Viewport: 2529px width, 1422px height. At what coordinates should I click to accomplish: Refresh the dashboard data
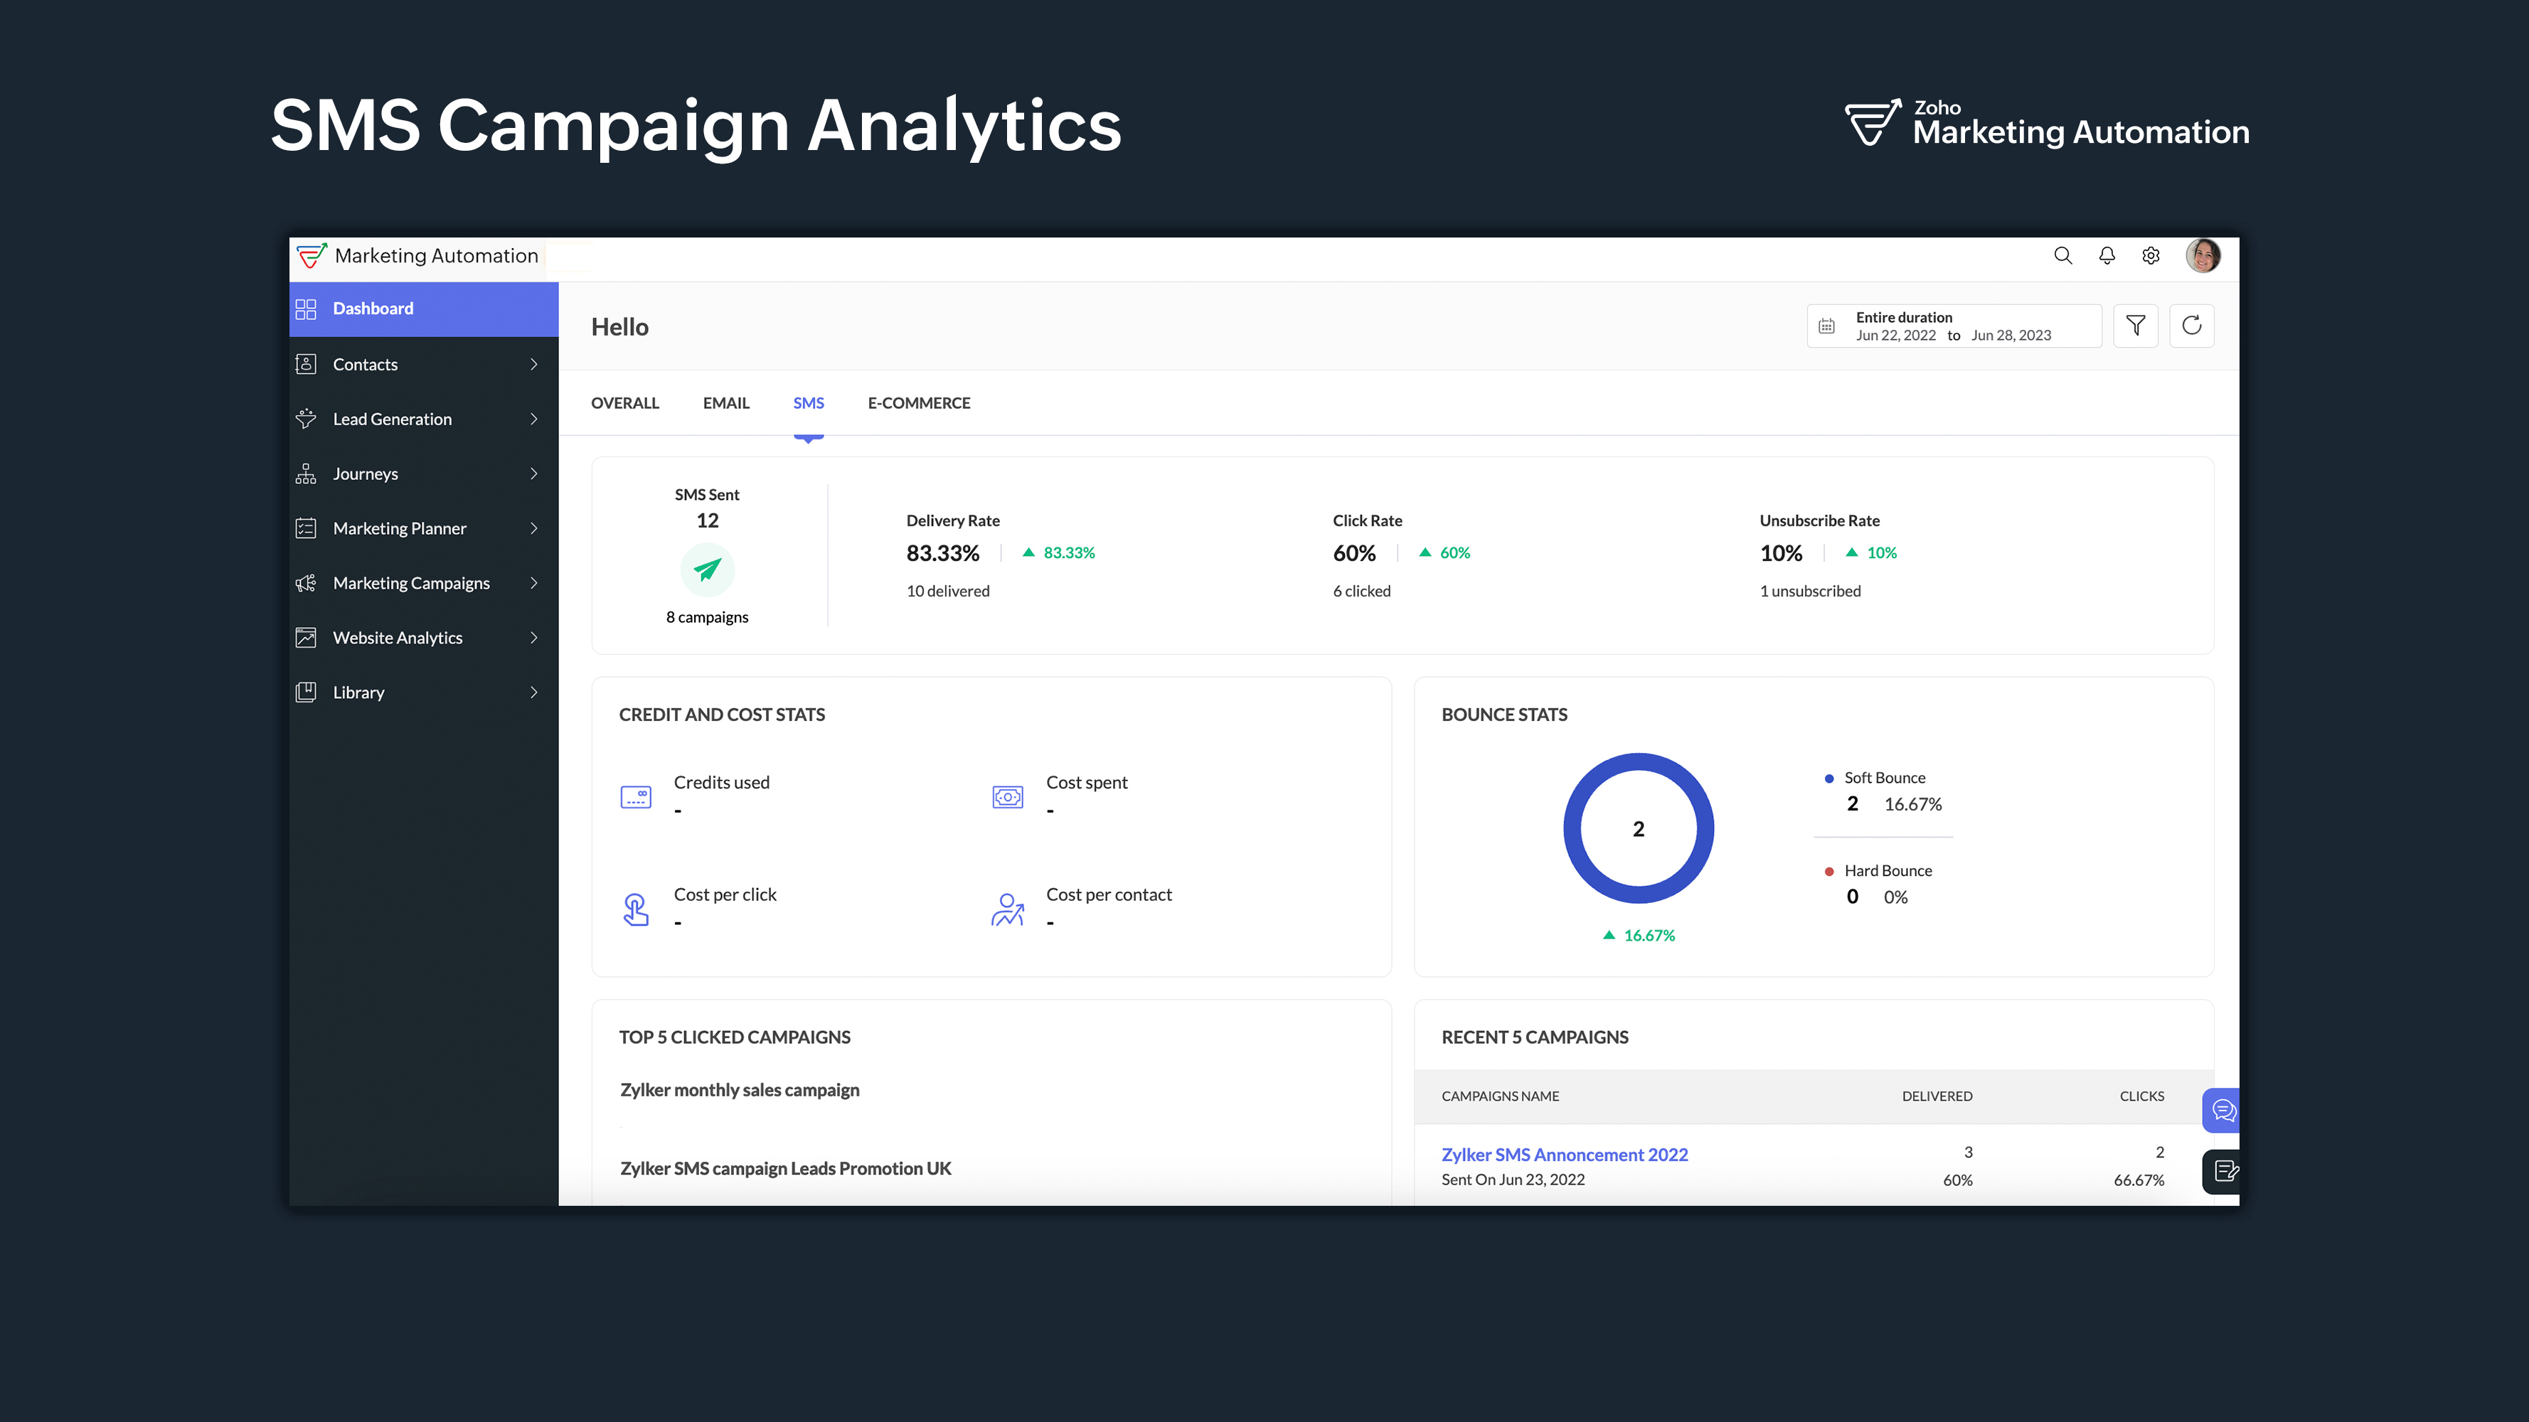(x=2191, y=326)
